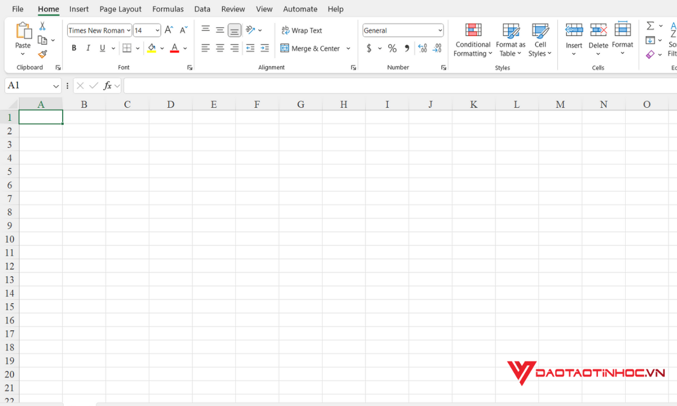Image resolution: width=677 pixels, height=406 pixels.
Task: Click the Increase Indent icon
Action: tap(265, 48)
